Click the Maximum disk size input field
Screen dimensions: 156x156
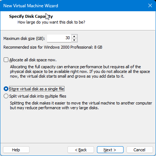(x=59, y=38)
